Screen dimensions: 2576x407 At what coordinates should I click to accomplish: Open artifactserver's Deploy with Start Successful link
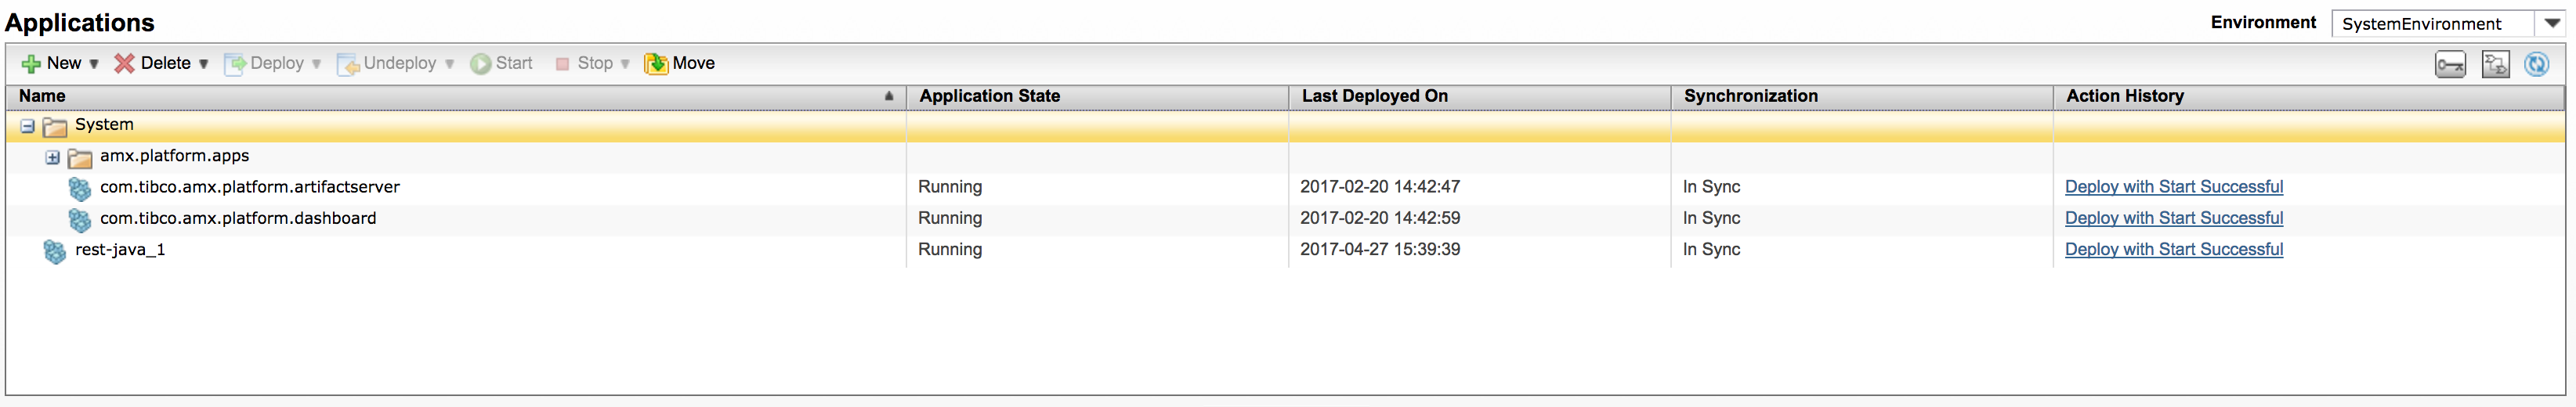pos(2173,187)
